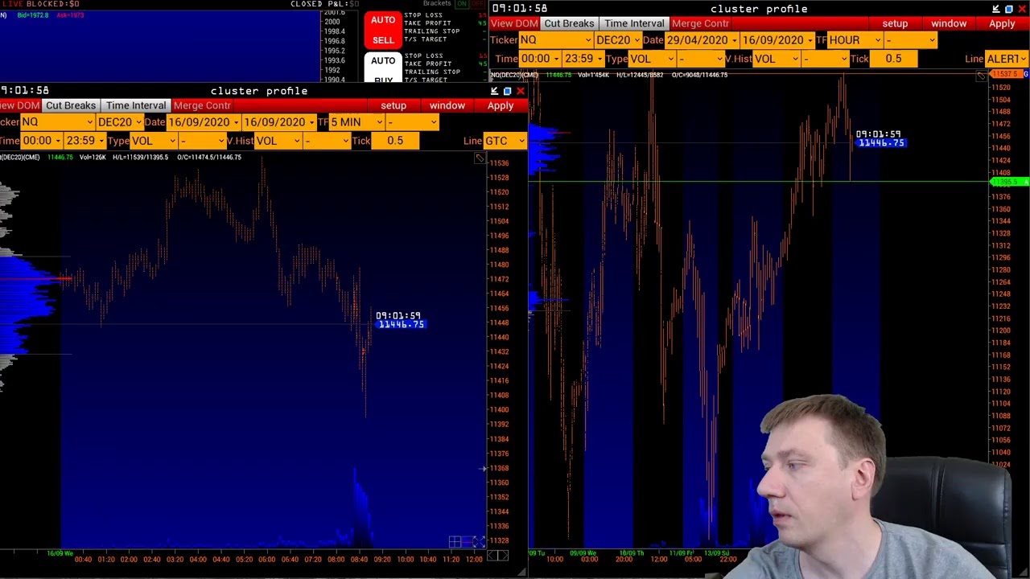Toggle Merge Contr in 5 MIN window
Viewport: 1030px width, 579px height.
tap(202, 105)
